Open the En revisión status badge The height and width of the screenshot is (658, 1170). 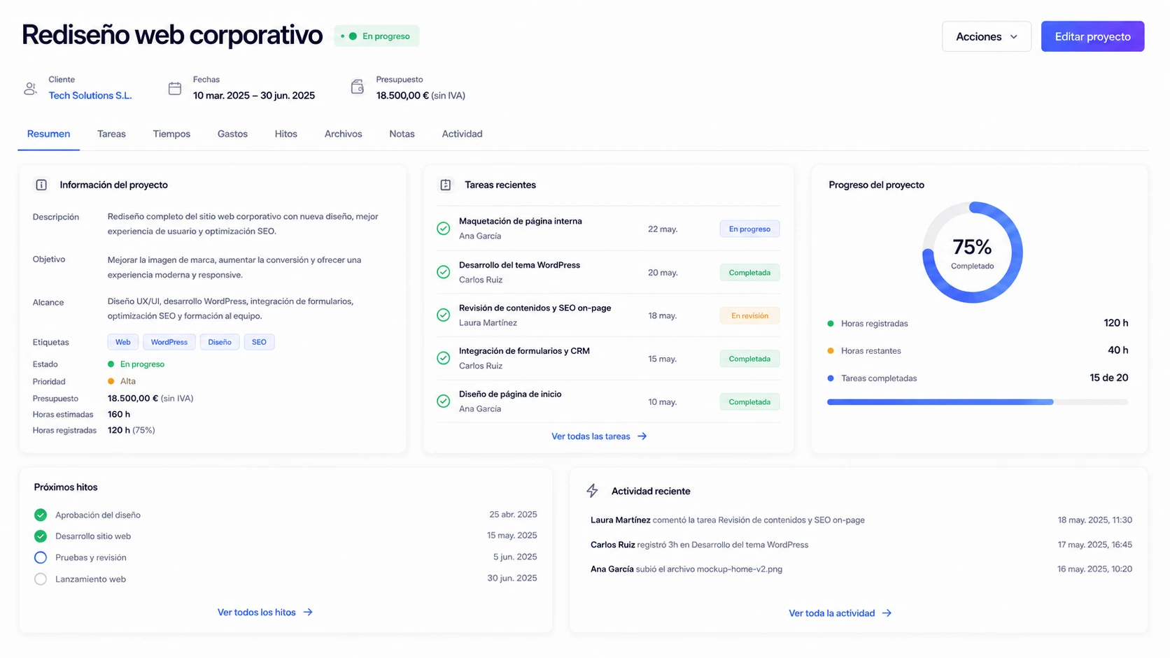[x=749, y=316]
